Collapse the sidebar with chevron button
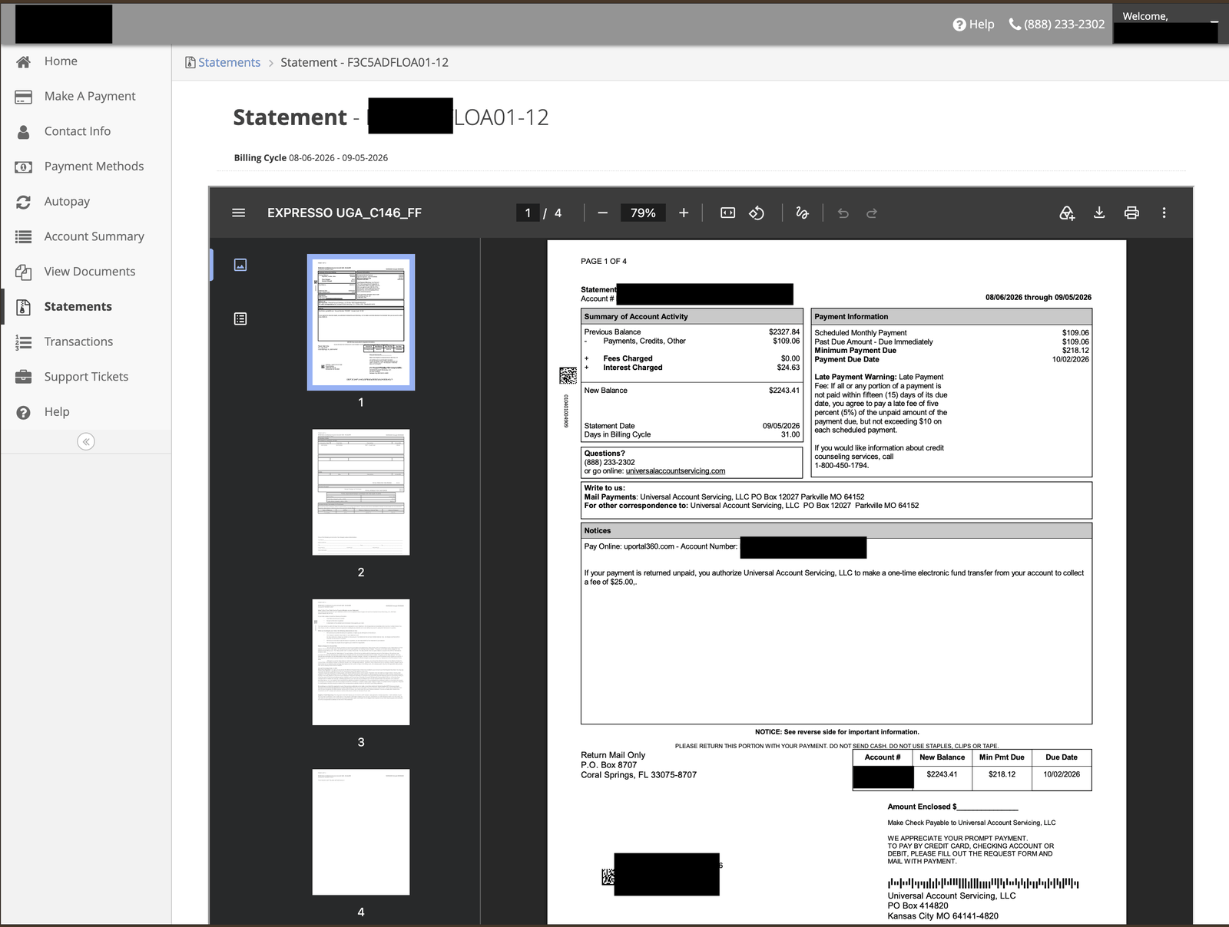 coord(86,441)
